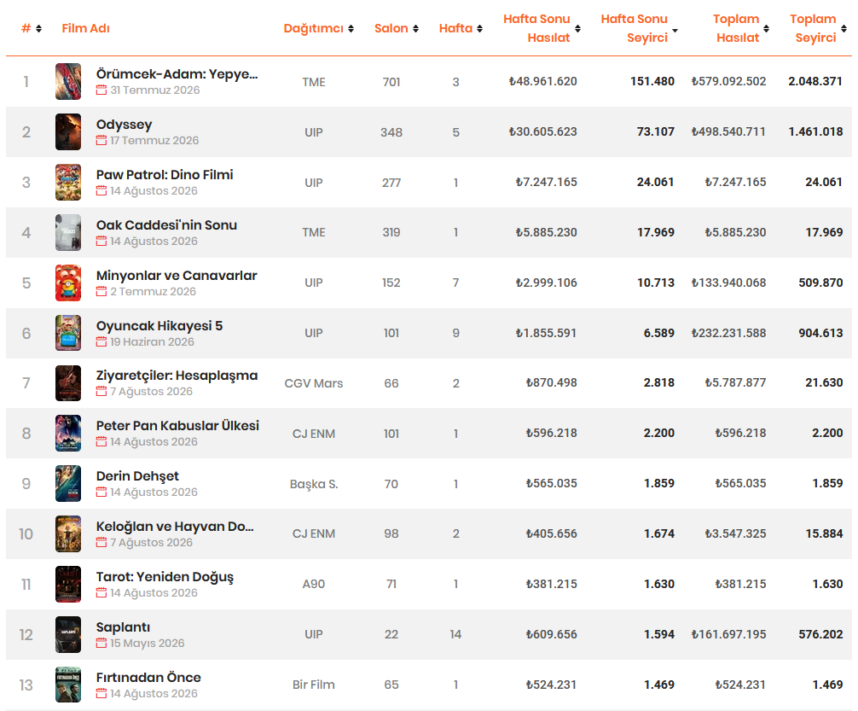Open Ziyaretçiler: Hesaplaşma title link

[x=177, y=376]
